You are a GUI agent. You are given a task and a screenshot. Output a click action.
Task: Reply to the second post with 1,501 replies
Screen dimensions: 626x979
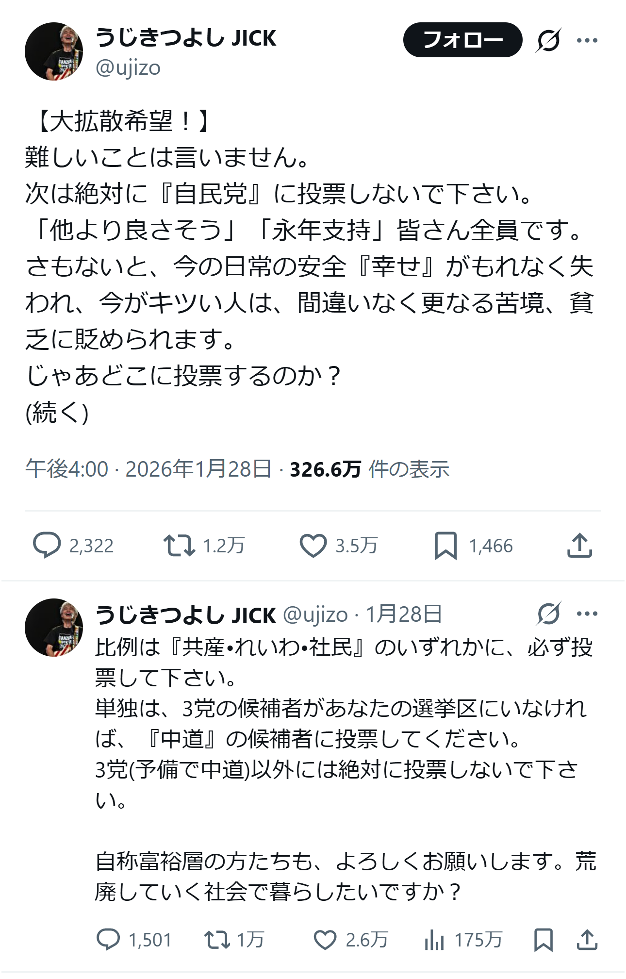tap(108, 939)
